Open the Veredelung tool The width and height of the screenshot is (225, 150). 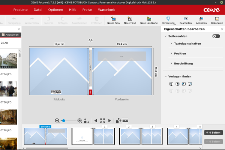[168, 20]
